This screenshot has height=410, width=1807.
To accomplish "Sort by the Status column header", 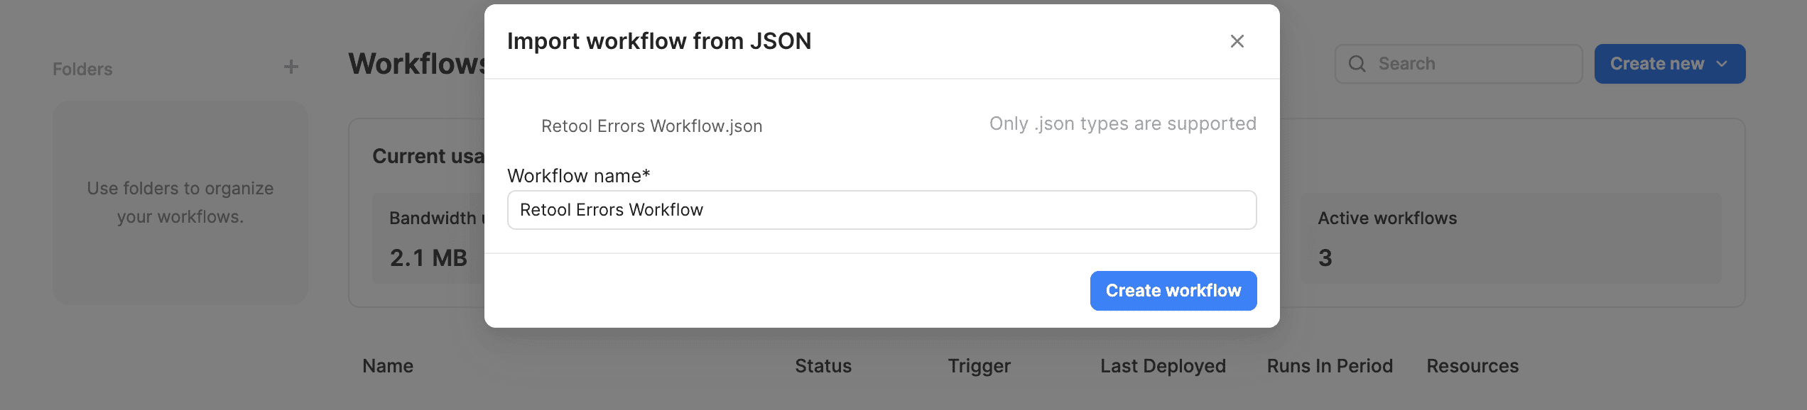I will click(x=823, y=365).
